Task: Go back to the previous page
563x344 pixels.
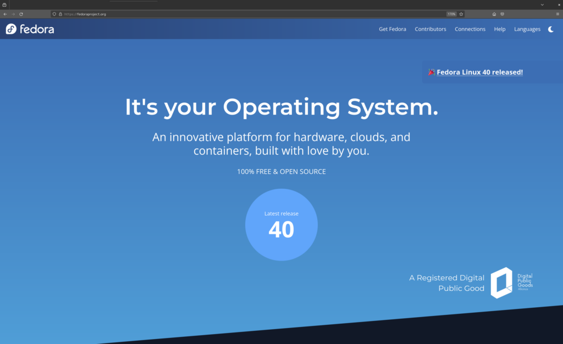Action: click(5, 14)
